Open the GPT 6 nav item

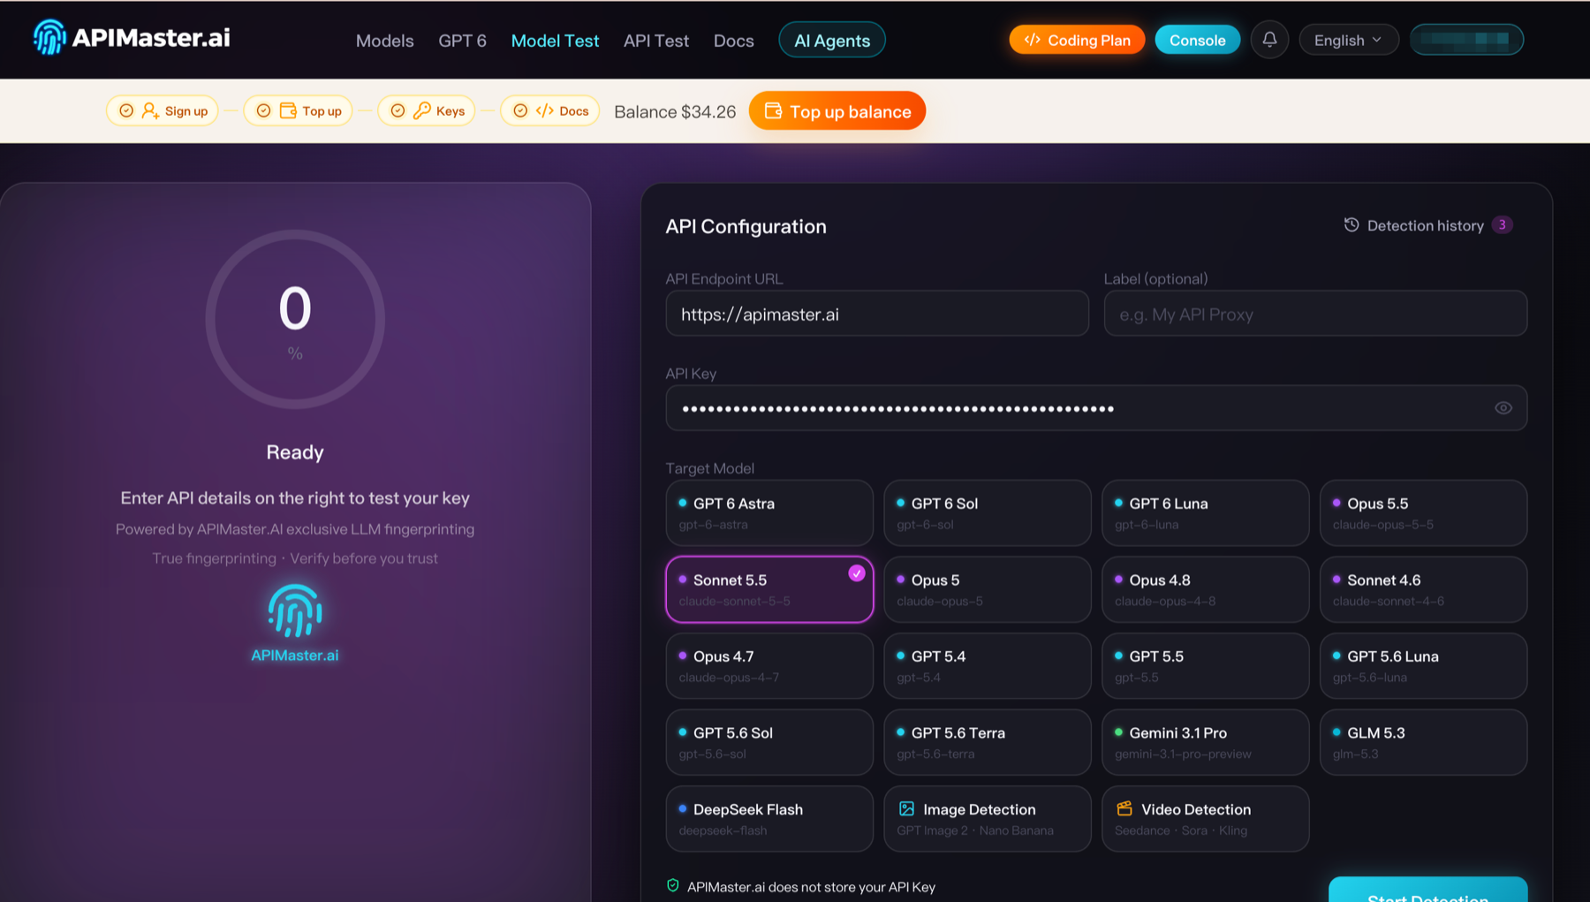pos(462,41)
